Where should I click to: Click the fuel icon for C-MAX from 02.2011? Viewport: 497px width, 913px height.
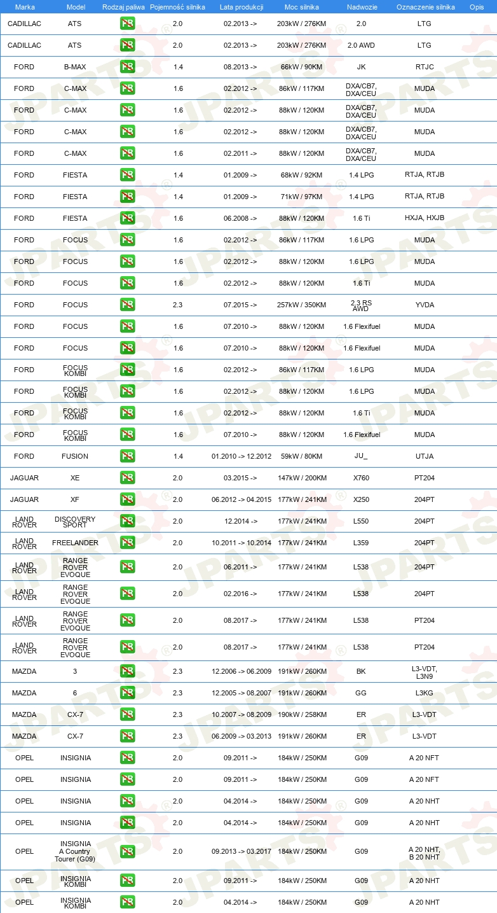coord(127,153)
